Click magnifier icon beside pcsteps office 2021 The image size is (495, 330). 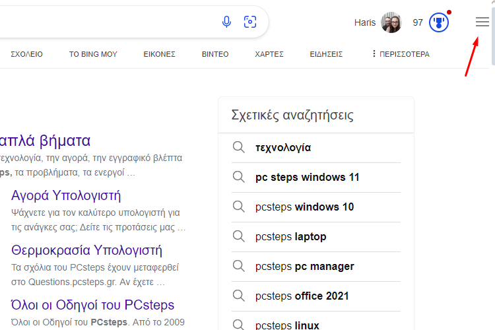pos(239,296)
